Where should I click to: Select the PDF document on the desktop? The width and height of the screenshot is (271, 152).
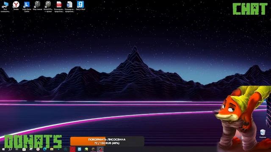[59, 7]
